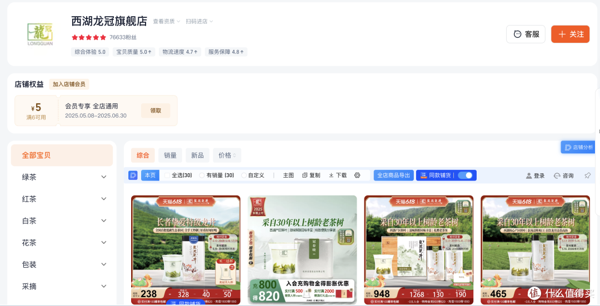Viewport: 600px width, 306px height.
Task: Click the 服务保障 4.8 tag
Action: tap(226, 52)
